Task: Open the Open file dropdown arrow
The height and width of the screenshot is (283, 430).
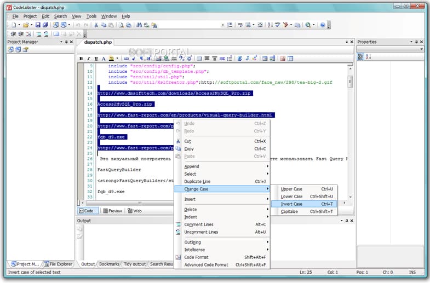Action: click(x=32, y=25)
